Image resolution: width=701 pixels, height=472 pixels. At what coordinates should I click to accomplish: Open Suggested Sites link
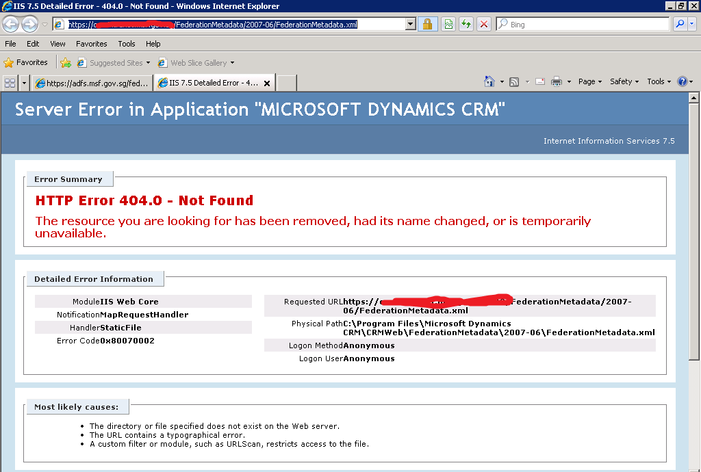pos(114,62)
